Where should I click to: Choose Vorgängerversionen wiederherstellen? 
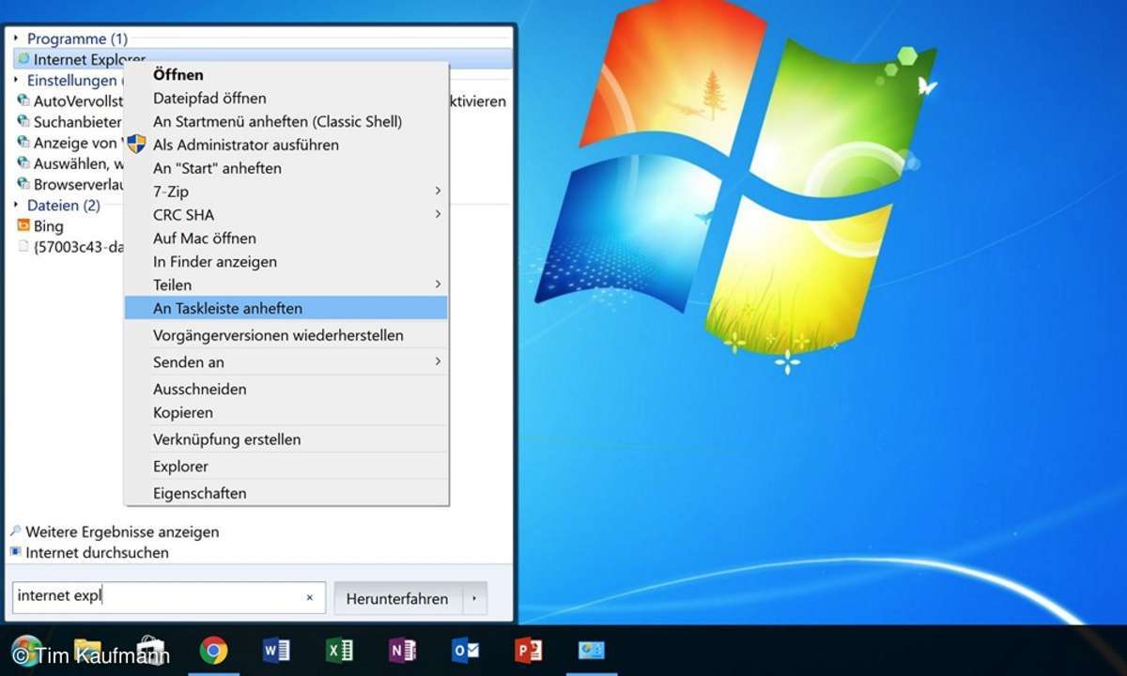coord(286,334)
